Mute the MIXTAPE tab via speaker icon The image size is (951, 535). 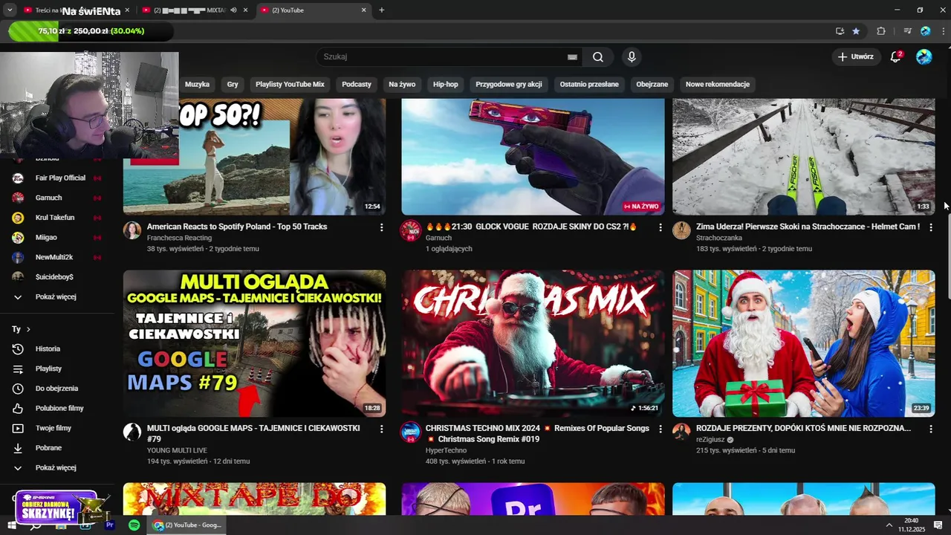pyautogui.click(x=234, y=10)
